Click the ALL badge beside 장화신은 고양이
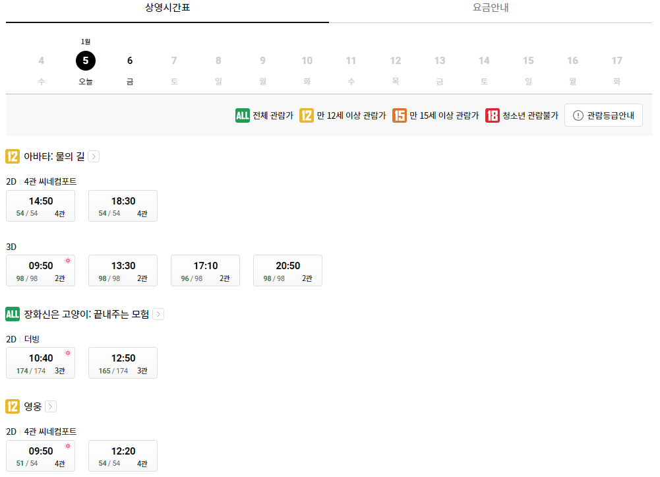The height and width of the screenshot is (477, 660). click(12, 314)
